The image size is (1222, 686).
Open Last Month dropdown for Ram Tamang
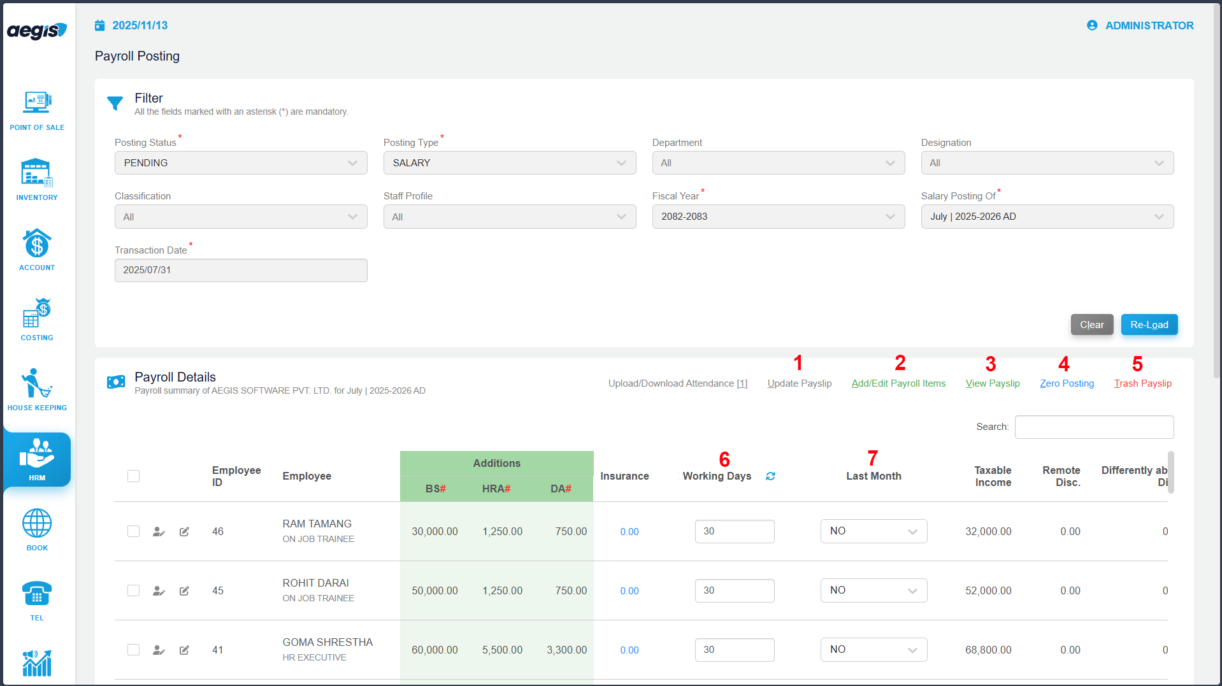pyautogui.click(x=873, y=531)
